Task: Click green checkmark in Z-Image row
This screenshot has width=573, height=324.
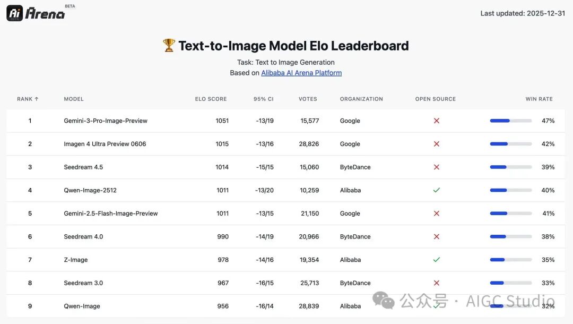Action: pyautogui.click(x=436, y=260)
